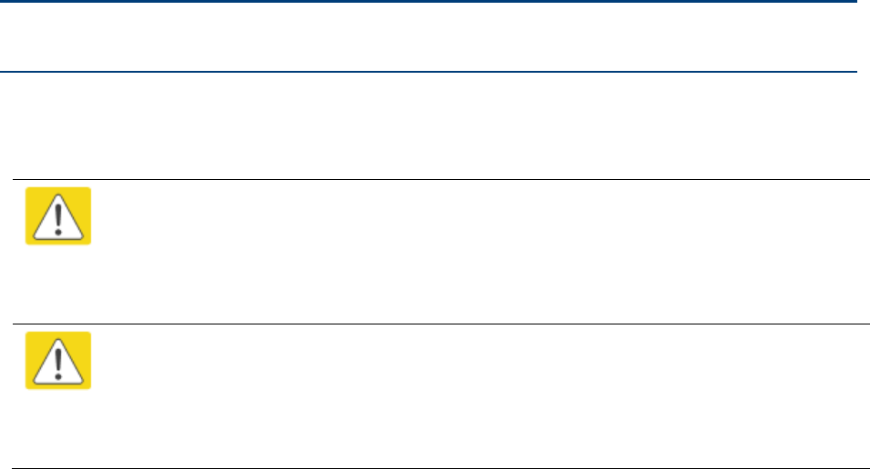The image size is (870, 469).
Task: Click the empty text area beside first caution icon
Action: (481, 252)
